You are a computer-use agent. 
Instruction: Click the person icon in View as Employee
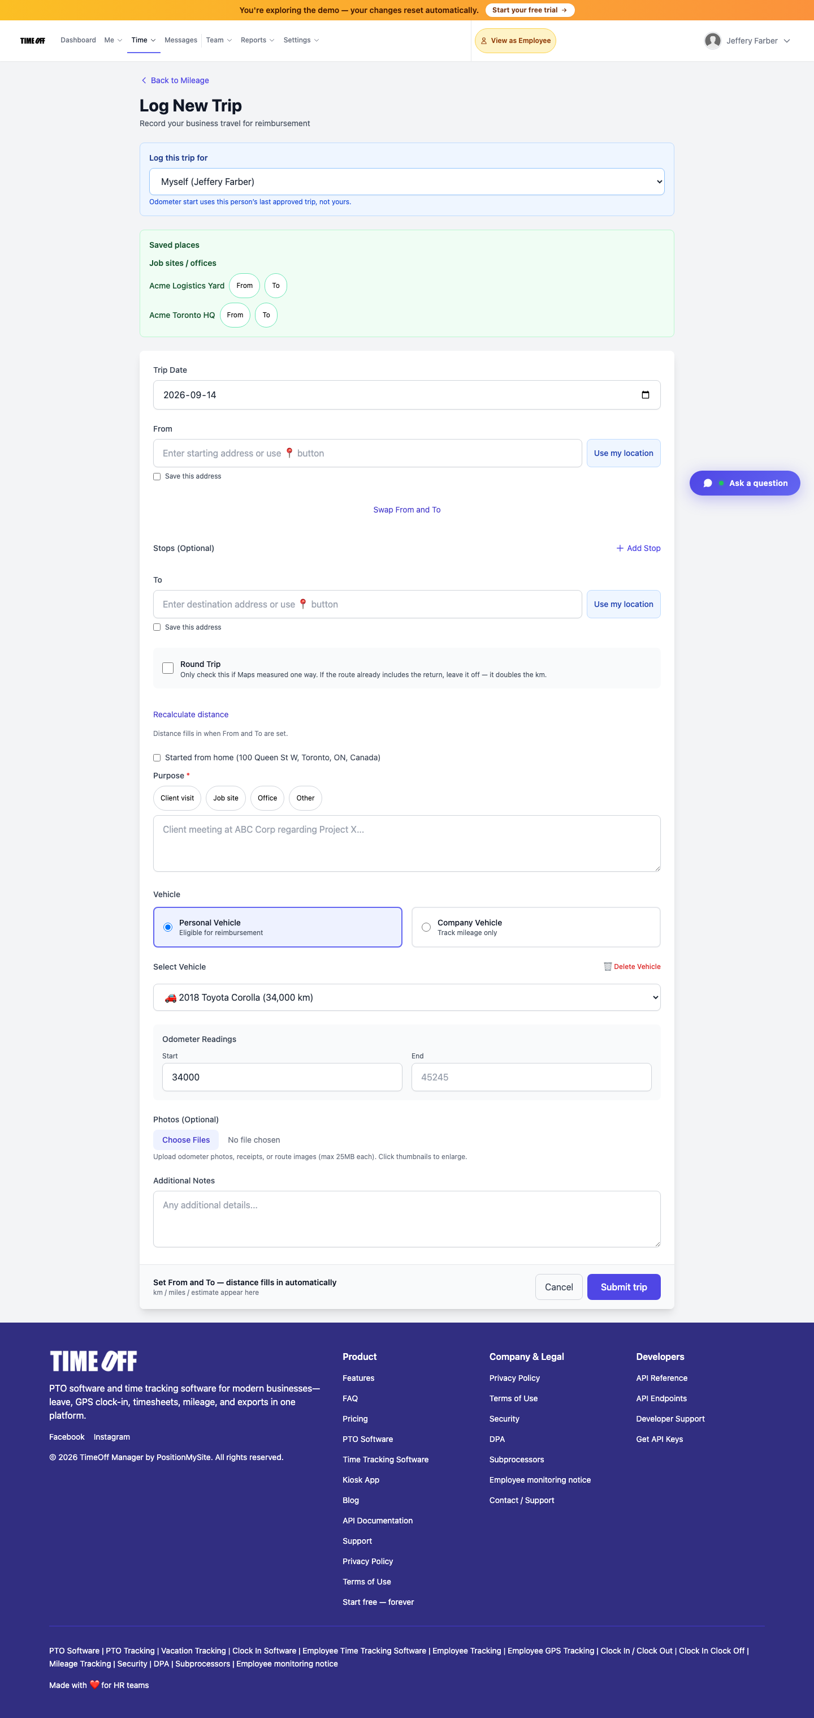click(x=484, y=41)
